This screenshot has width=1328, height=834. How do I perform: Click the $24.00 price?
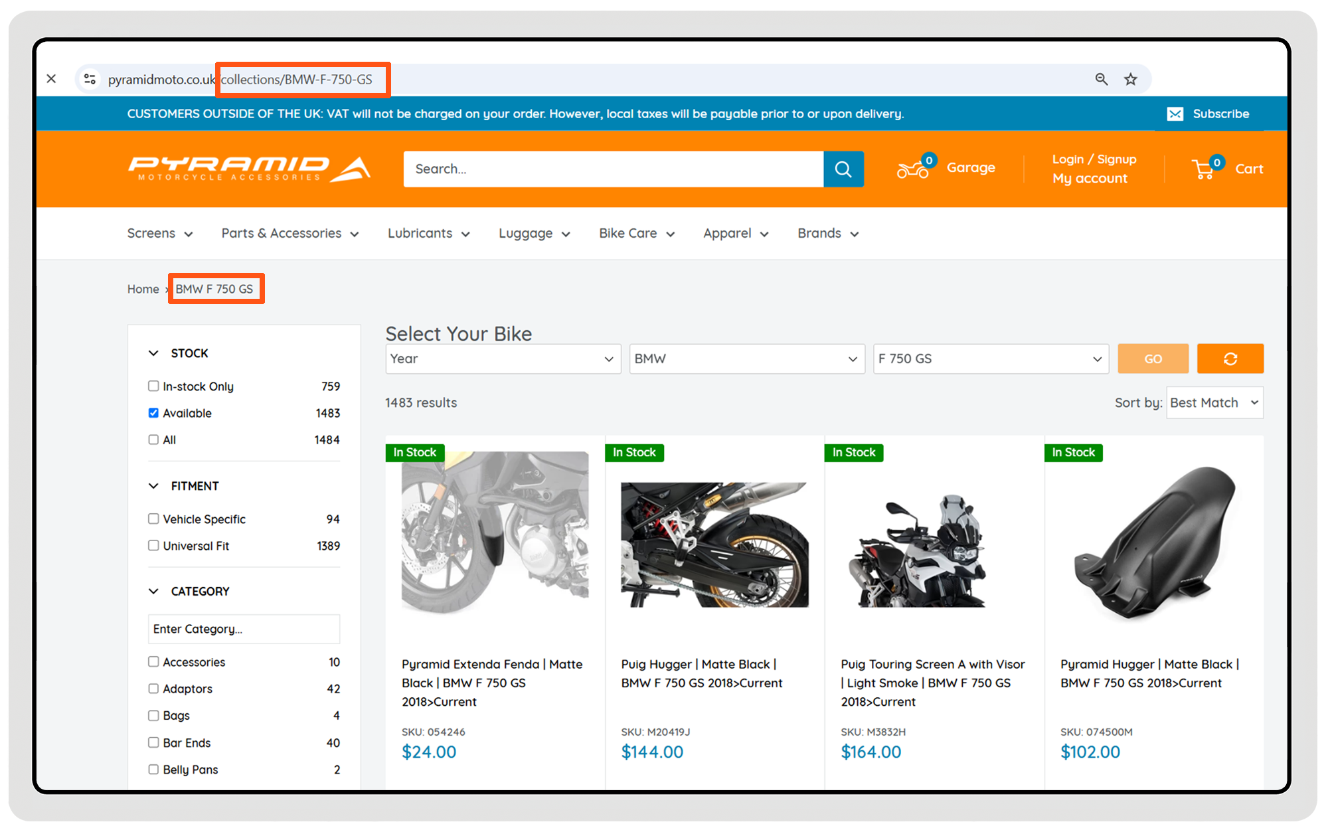[x=429, y=752]
